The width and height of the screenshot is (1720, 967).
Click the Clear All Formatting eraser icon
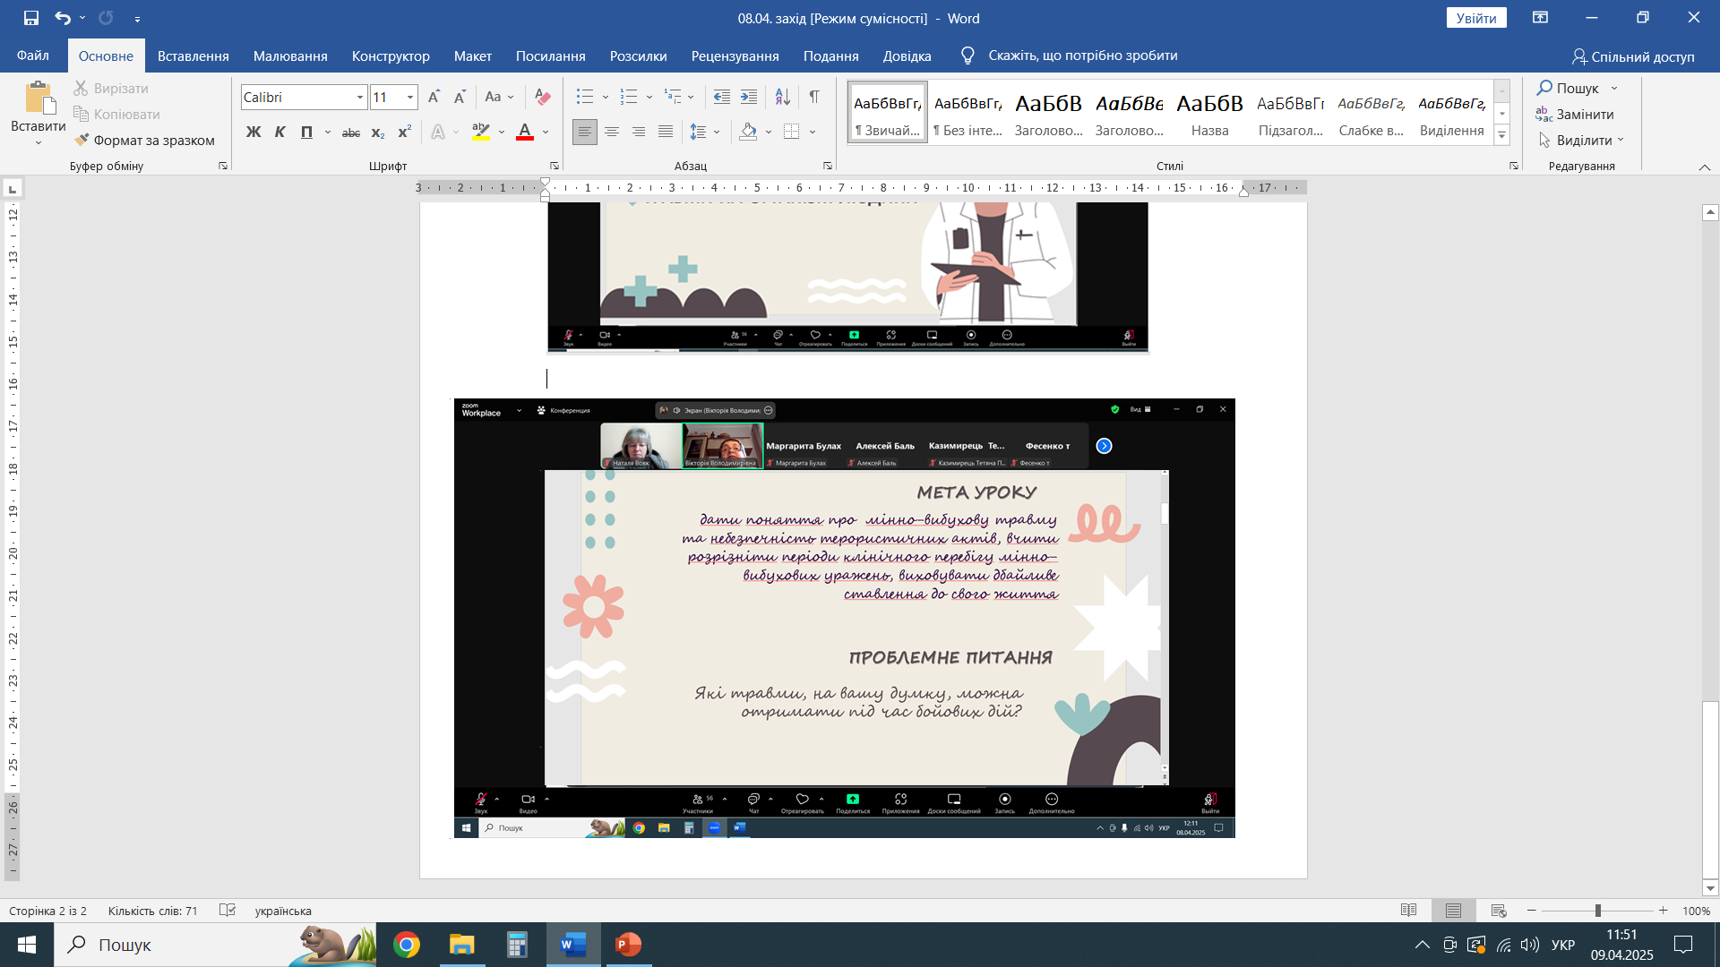click(x=542, y=97)
